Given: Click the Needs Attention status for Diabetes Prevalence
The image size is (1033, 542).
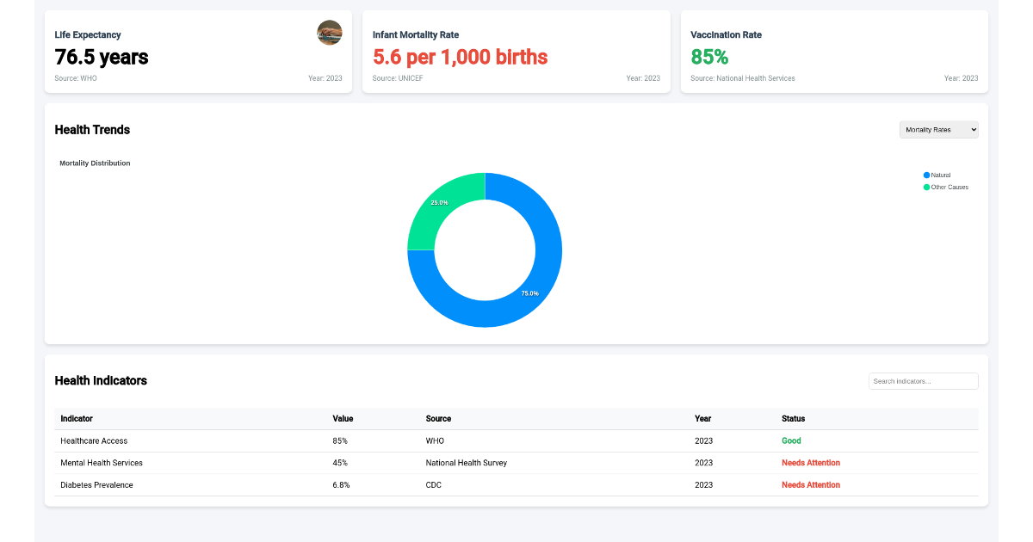Looking at the screenshot, I should tap(810, 484).
